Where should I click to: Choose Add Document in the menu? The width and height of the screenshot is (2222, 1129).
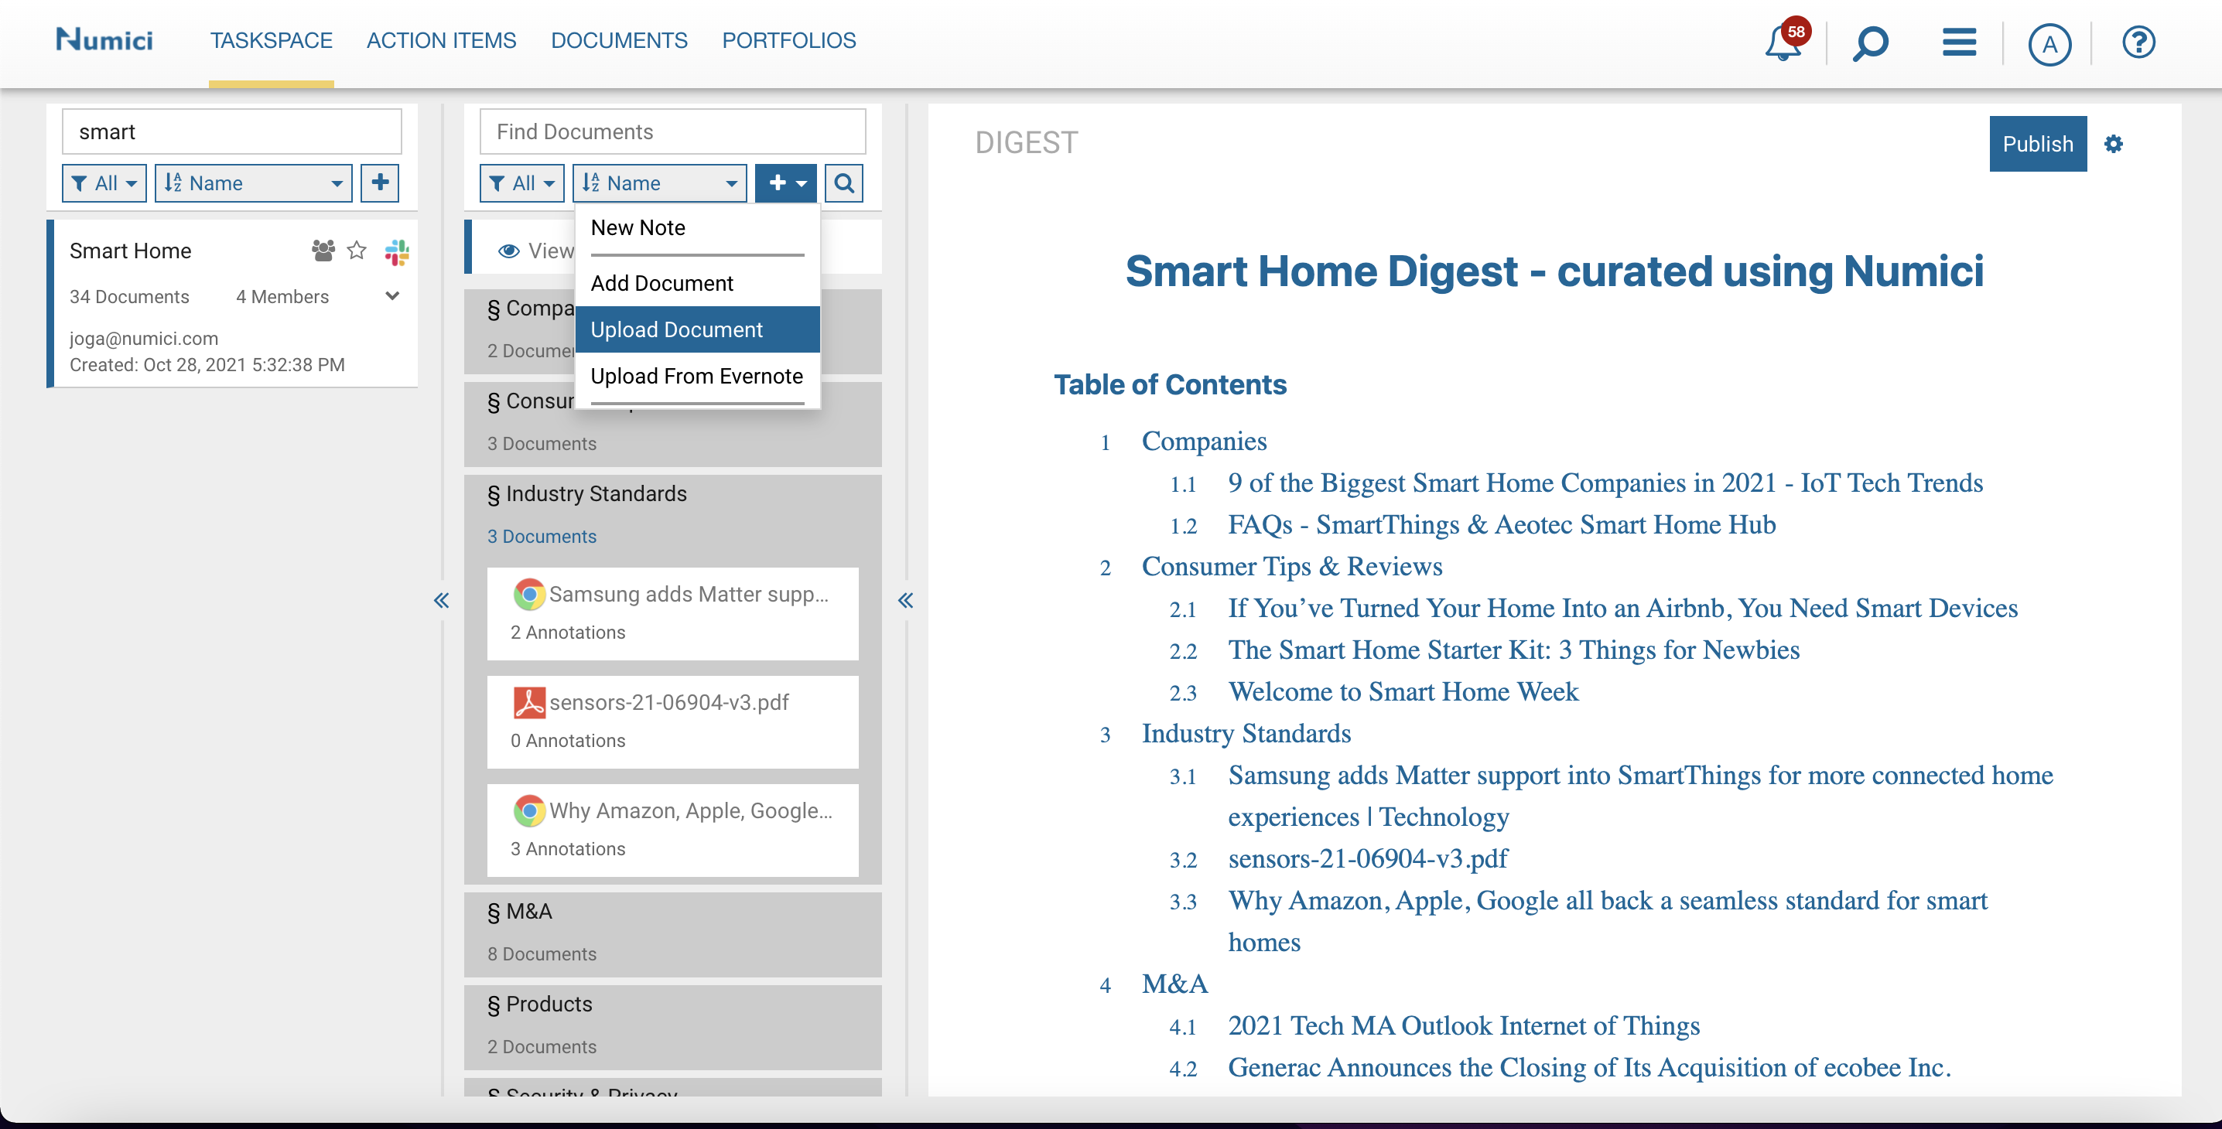coord(697,283)
